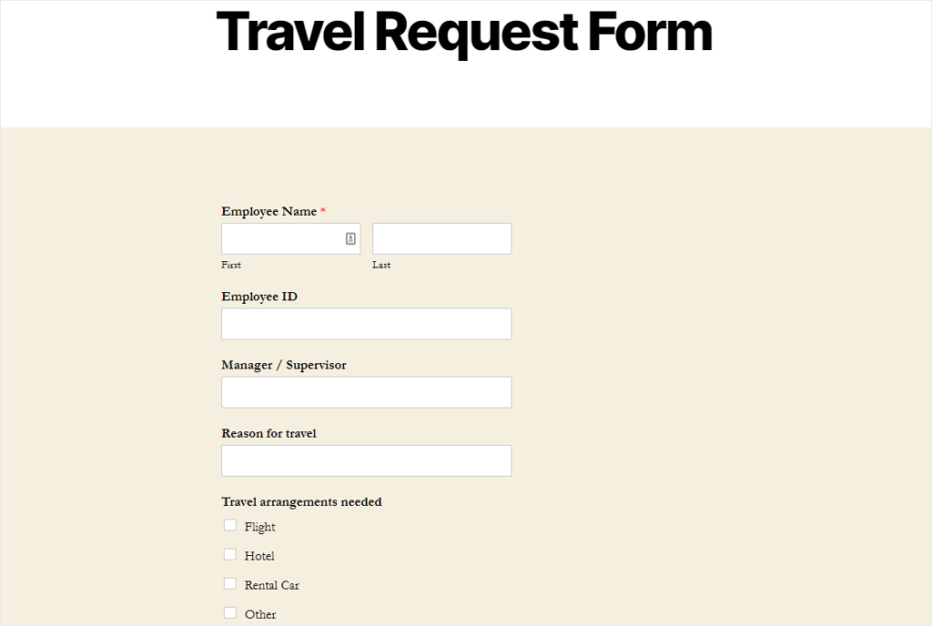
Task: Check the Flight arrangement checkbox
Action: pyautogui.click(x=229, y=525)
